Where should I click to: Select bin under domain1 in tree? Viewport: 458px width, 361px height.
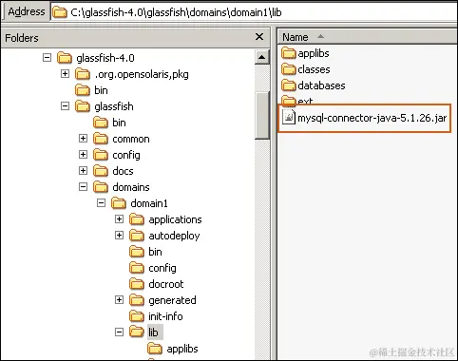coord(155,252)
